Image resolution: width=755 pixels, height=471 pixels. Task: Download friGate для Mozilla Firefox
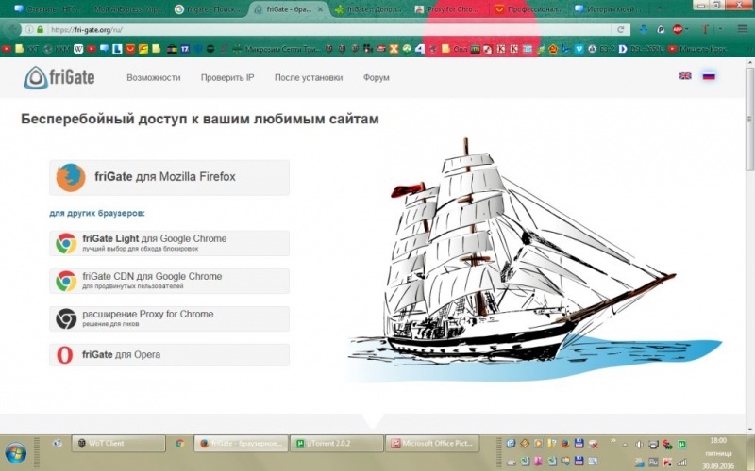click(x=170, y=177)
